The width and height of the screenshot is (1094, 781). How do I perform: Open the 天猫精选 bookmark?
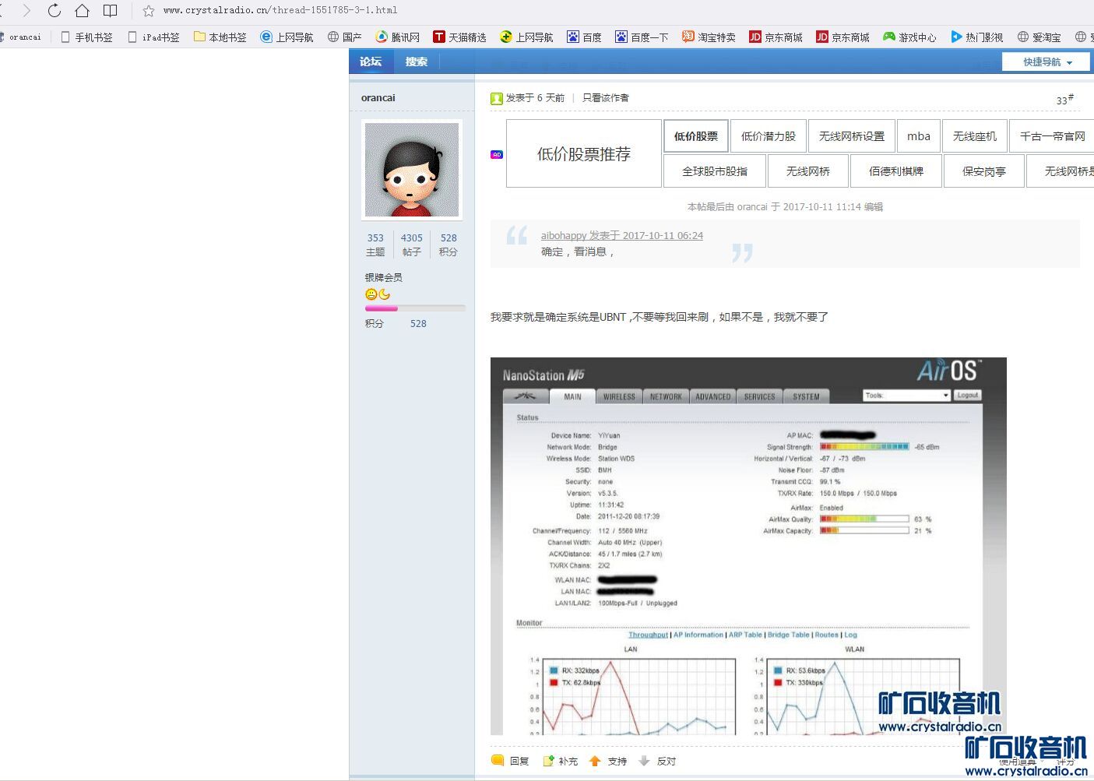460,37
